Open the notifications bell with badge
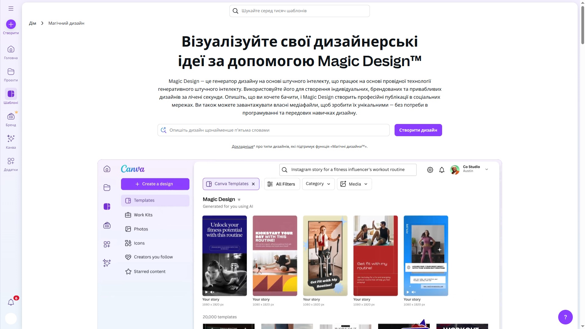585x329 pixels. [x=11, y=302]
